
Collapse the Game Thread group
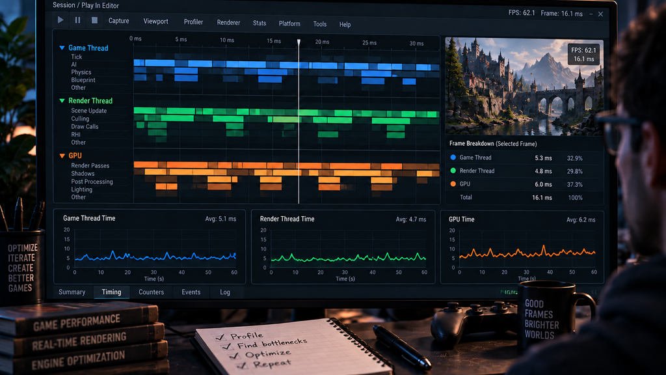(x=62, y=48)
